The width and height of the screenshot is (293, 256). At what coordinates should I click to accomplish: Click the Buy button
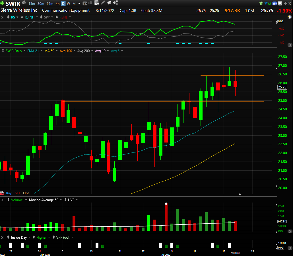(9, 193)
